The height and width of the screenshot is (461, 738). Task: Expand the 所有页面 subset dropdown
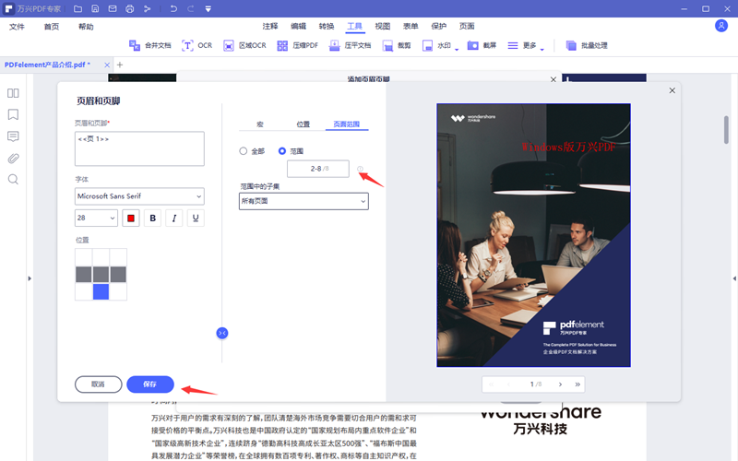tap(304, 201)
